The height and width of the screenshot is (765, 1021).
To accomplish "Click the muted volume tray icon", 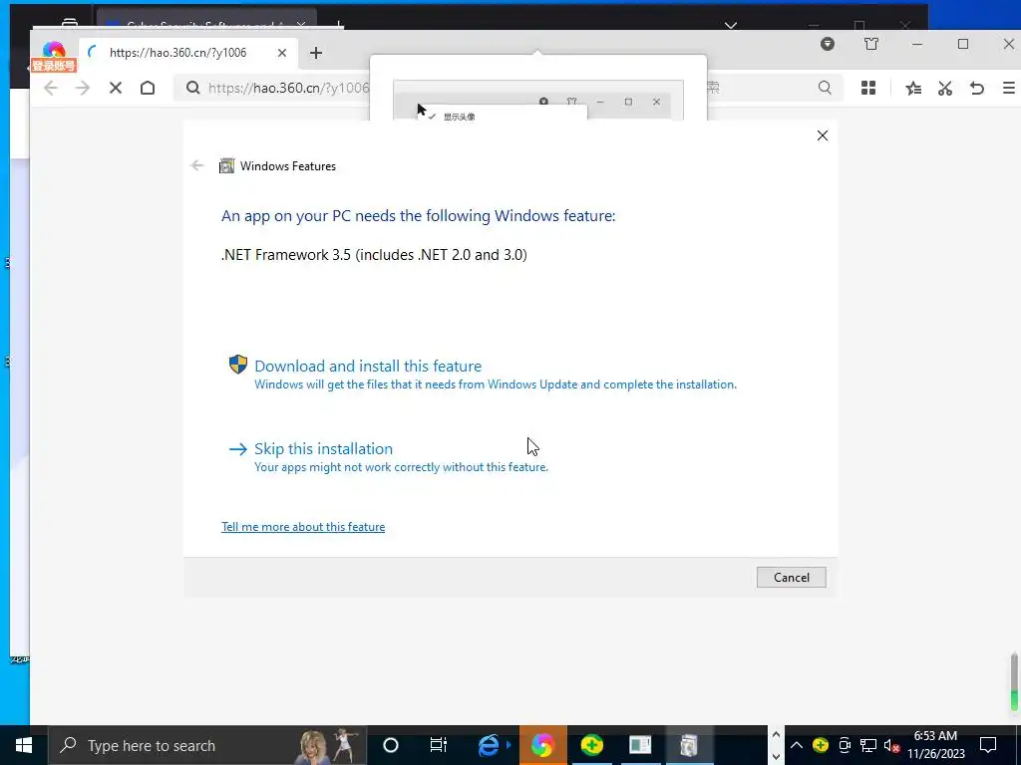I will coord(892,745).
